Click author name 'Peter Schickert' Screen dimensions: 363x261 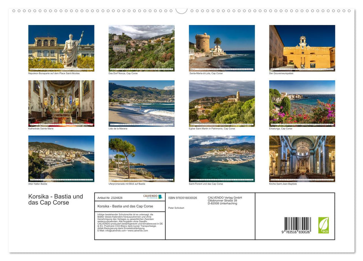click(176, 208)
